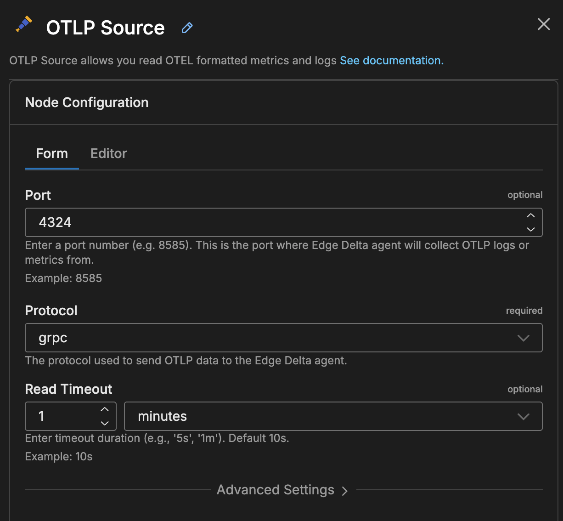Open the See documentation link

tap(391, 61)
